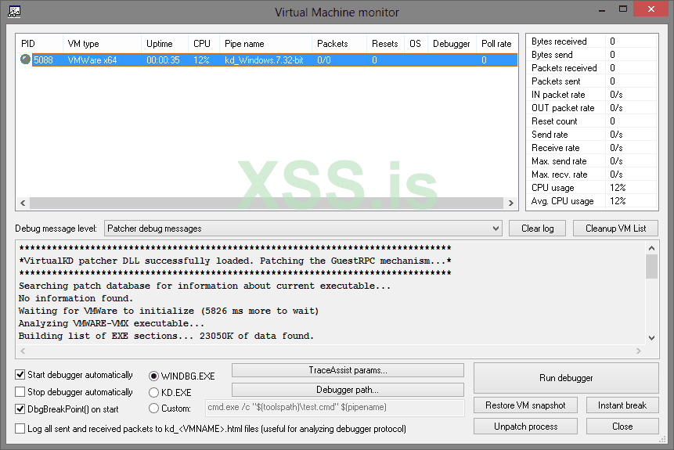This screenshot has height=450, width=674.
Task: Toggle DbgBreakPoint() on start checkbox
Action: (x=20, y=409)
